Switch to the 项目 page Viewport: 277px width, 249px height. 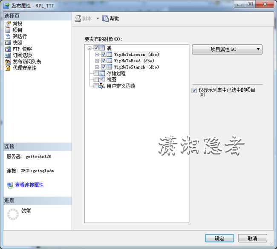(x=17, y=30)
